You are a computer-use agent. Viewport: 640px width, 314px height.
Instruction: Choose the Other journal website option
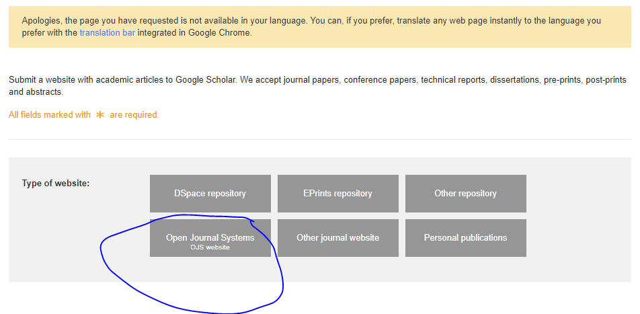pyautogui.click(x=337, y=237)
